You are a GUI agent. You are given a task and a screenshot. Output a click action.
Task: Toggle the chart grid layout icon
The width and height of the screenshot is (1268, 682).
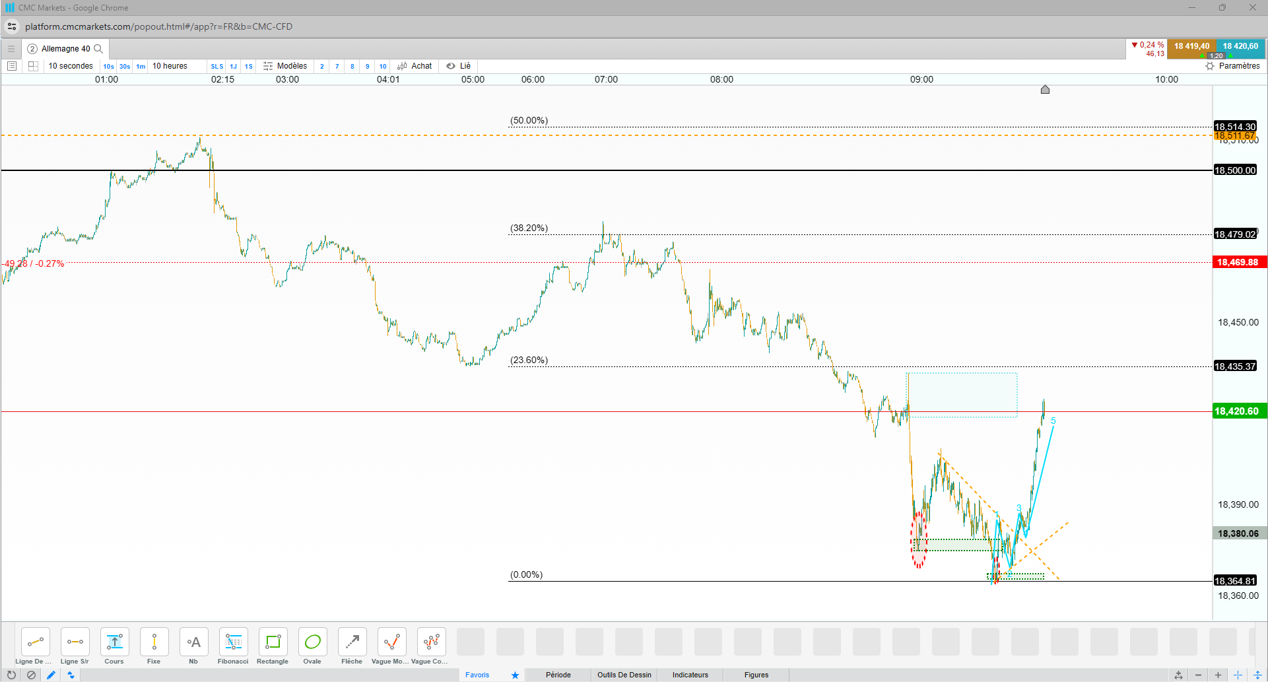coord(33,66)
